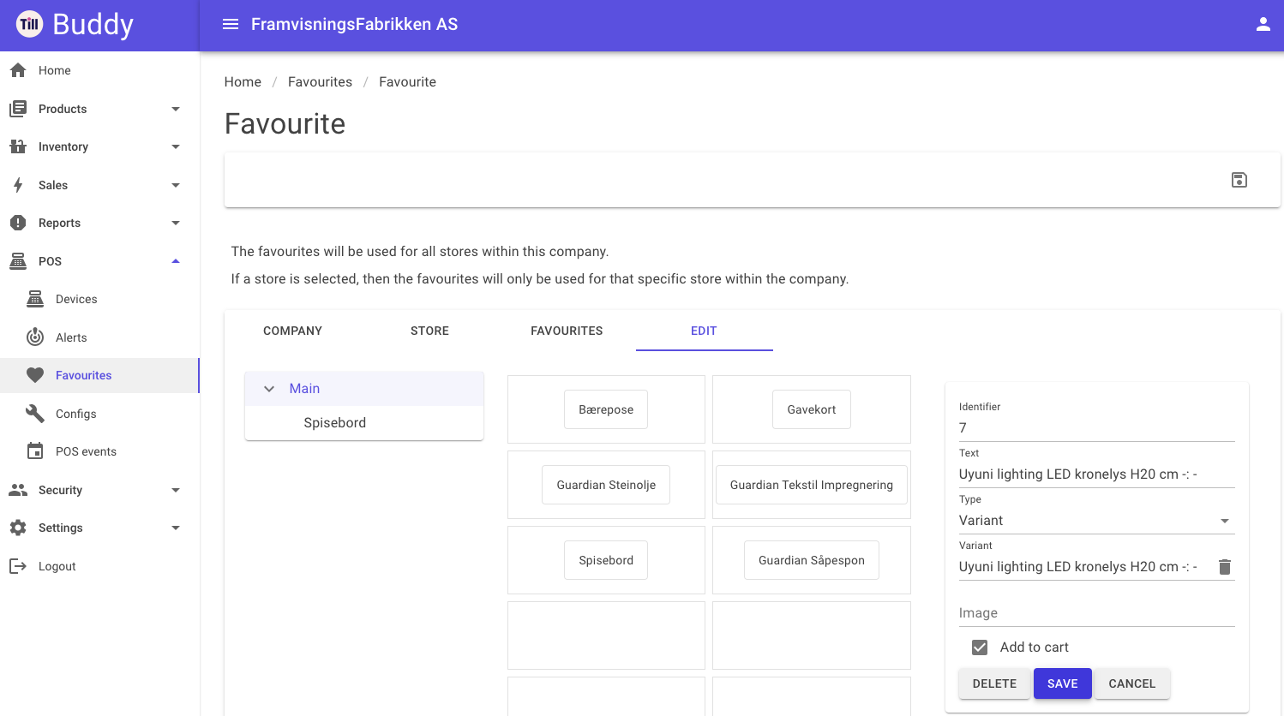The image size is (1284, 716).
Task: Click the Identifier input field
Action: (1096, 428)
